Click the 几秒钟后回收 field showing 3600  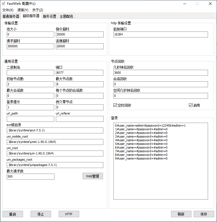pos(161,73)
